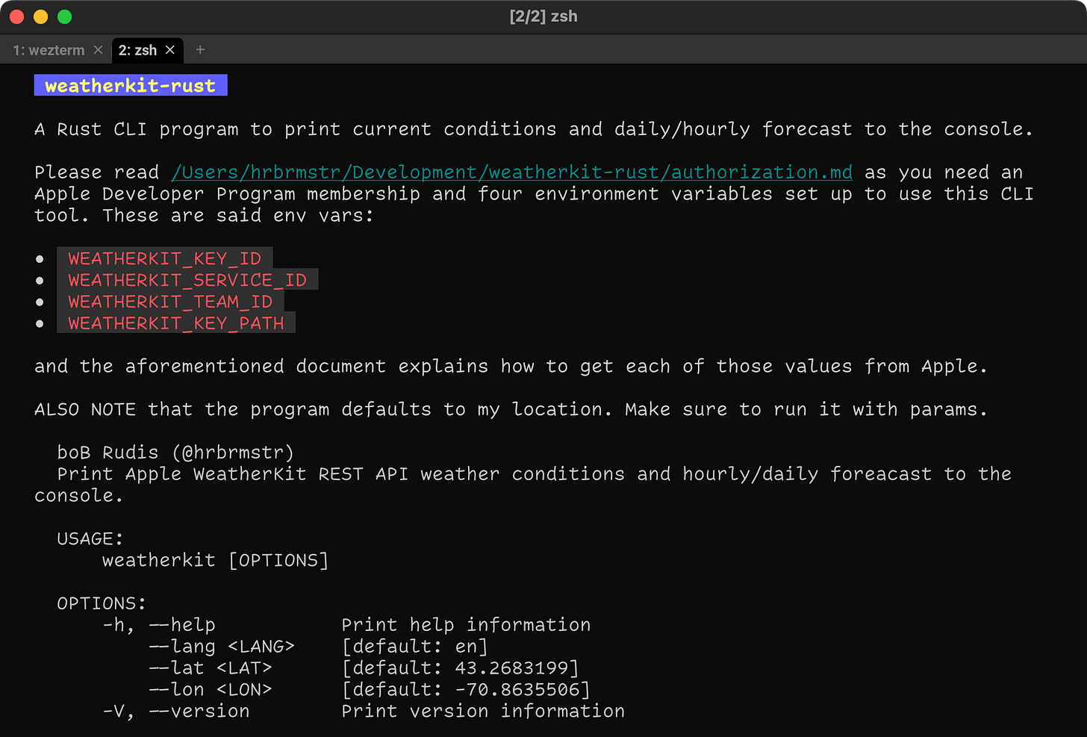Click the 'and the aforementioned document' line

click(x=511, y=367)
